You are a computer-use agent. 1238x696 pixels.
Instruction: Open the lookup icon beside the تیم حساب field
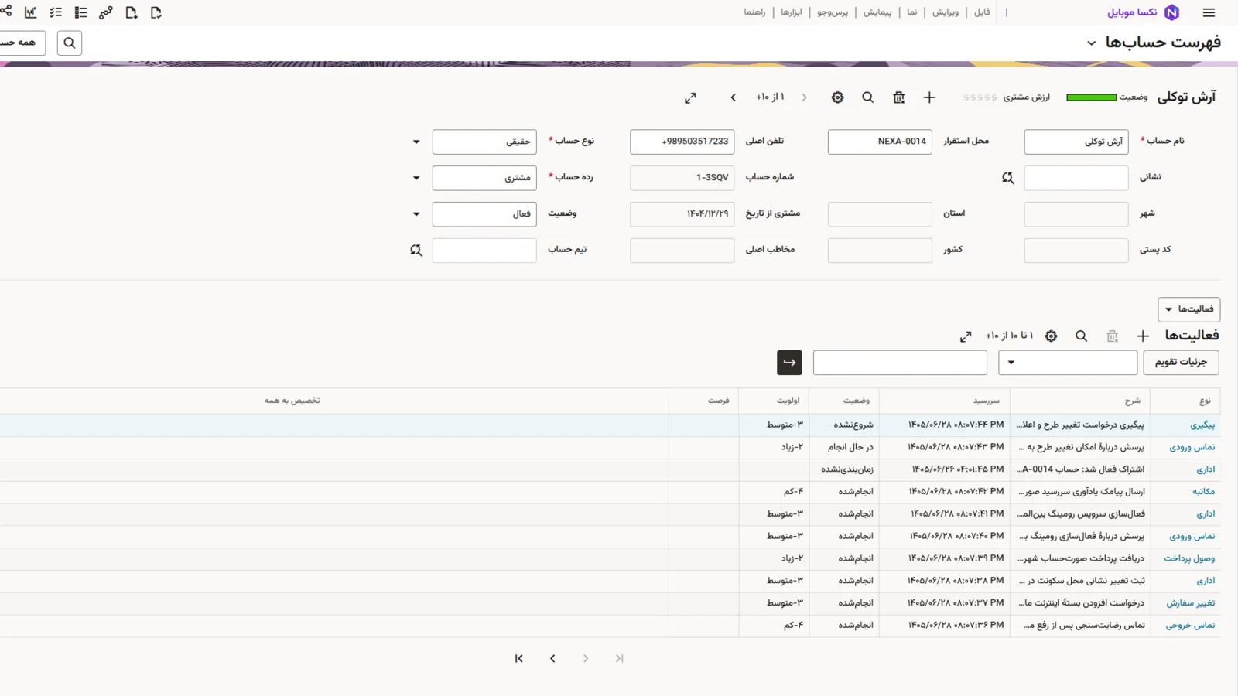click(416, 251)
